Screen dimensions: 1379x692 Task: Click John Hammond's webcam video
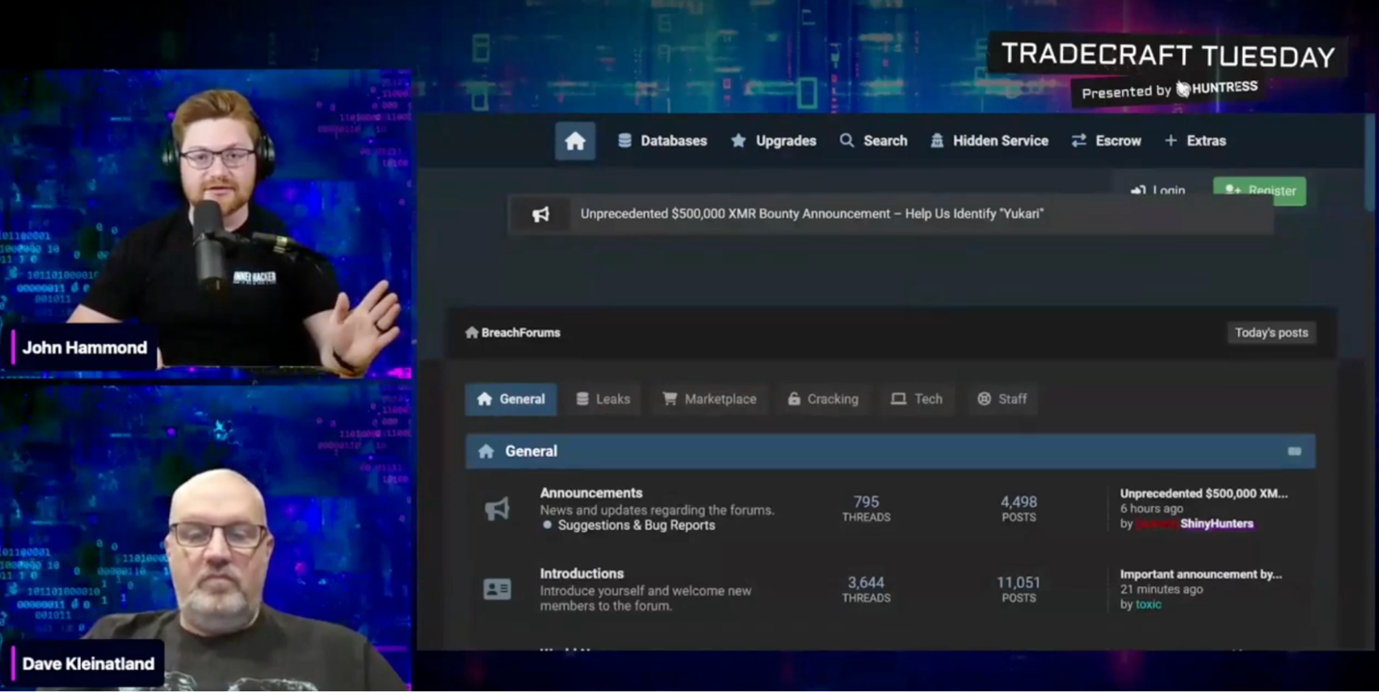pyautogui.click(x=206, y=224)
